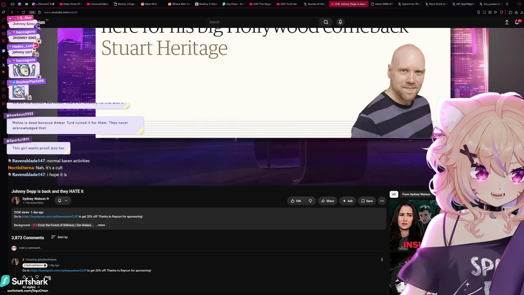524x295 pixels.
Task: Expand the subscription notification bell dropdown
Action: (62, 201)
